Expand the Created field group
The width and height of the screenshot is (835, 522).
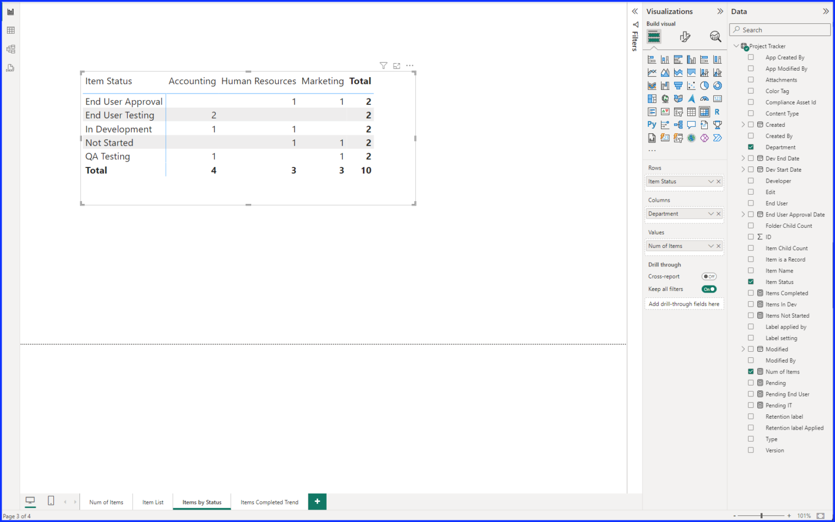coord(743,124)
